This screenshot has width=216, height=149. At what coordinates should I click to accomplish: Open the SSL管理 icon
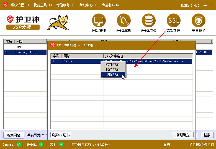(x=174, y=21)
